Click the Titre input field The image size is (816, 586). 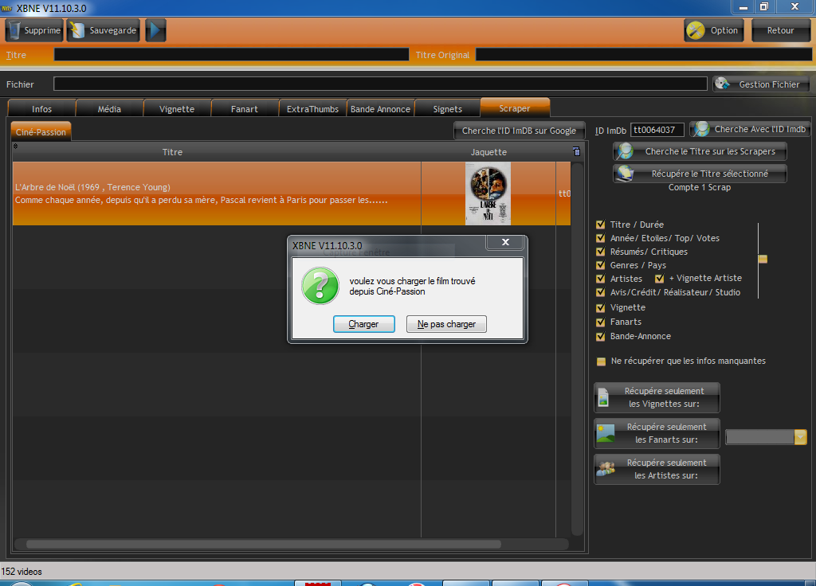tap(231, 55)
